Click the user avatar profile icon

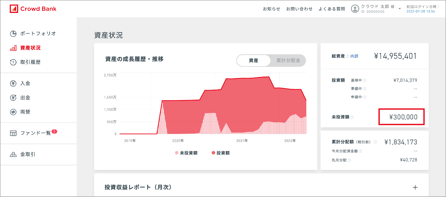(x=355, y=9)
